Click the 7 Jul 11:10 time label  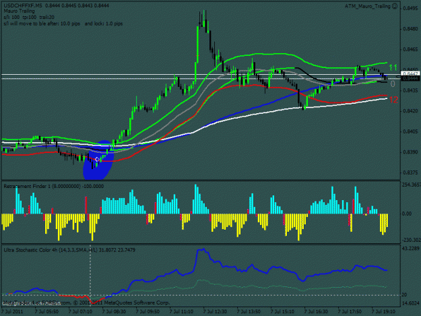click(x=181, y=311)
